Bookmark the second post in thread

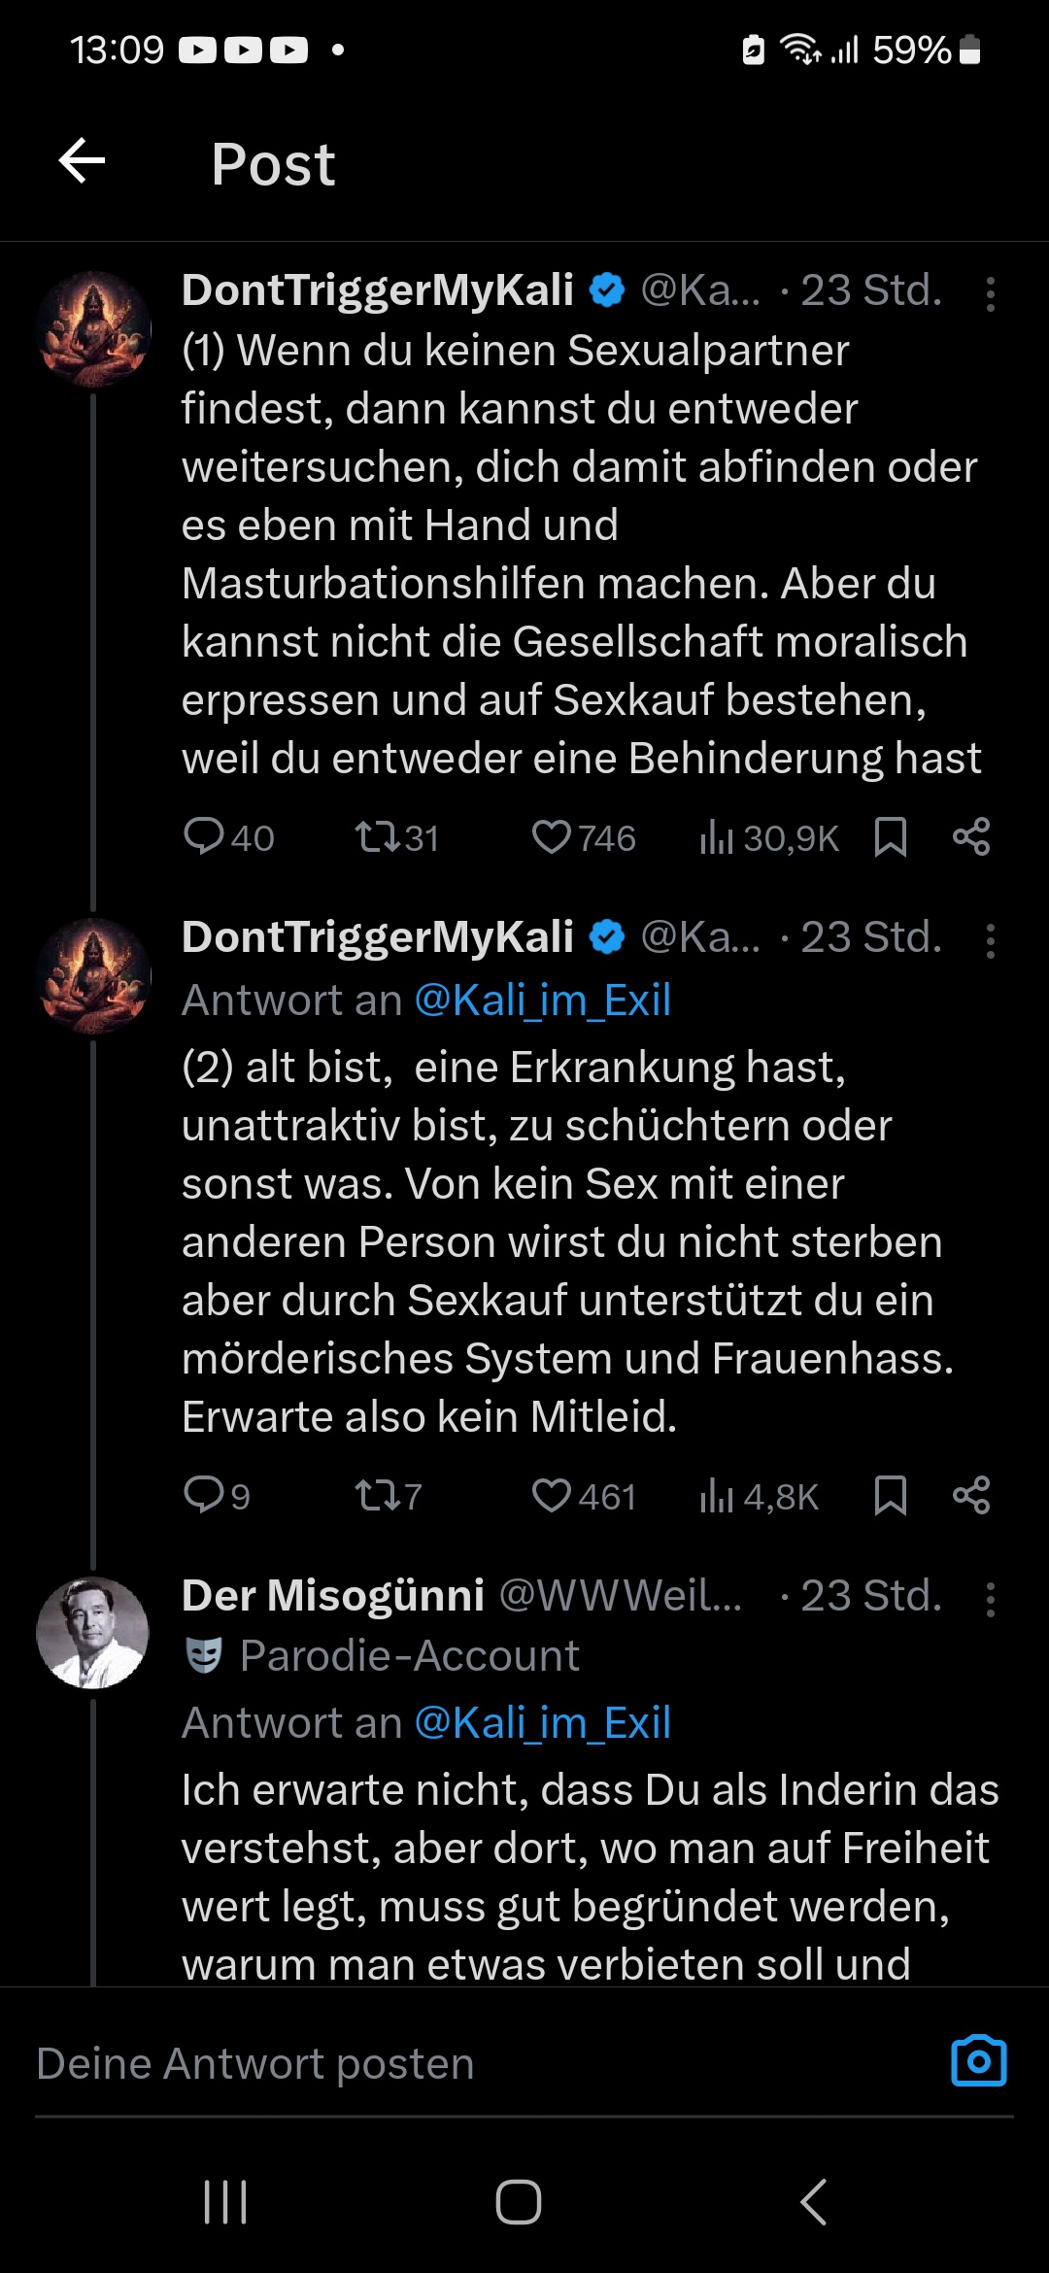(x=890, y=1496)
